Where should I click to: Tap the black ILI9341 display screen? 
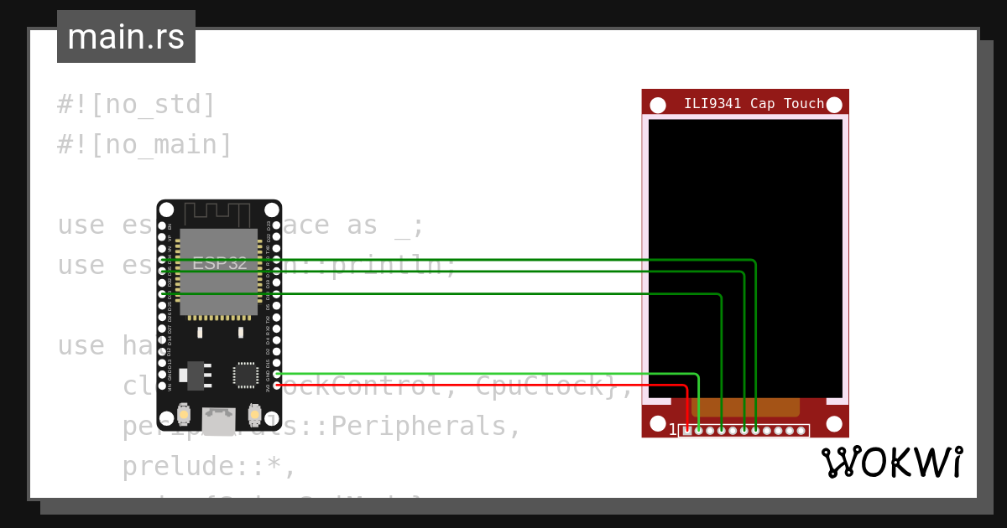click(x=745, y=258)
